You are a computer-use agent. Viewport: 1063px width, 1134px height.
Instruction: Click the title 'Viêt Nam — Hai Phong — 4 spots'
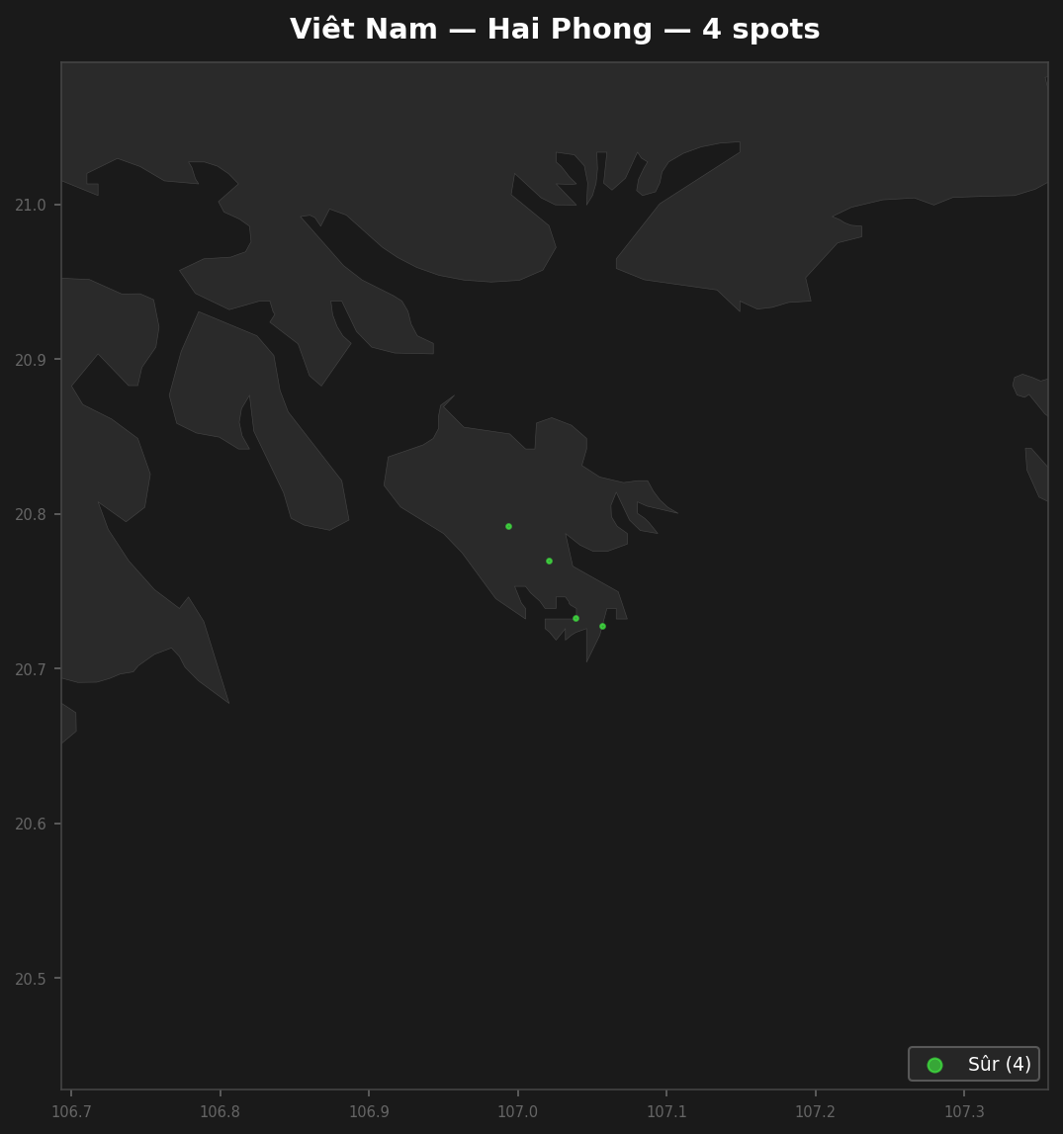(555, 30)
